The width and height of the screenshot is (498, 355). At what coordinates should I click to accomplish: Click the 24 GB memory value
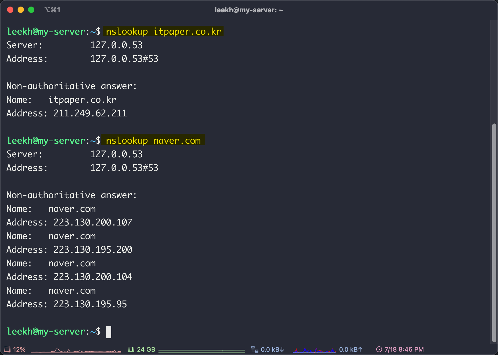click(x=146, y=349)
